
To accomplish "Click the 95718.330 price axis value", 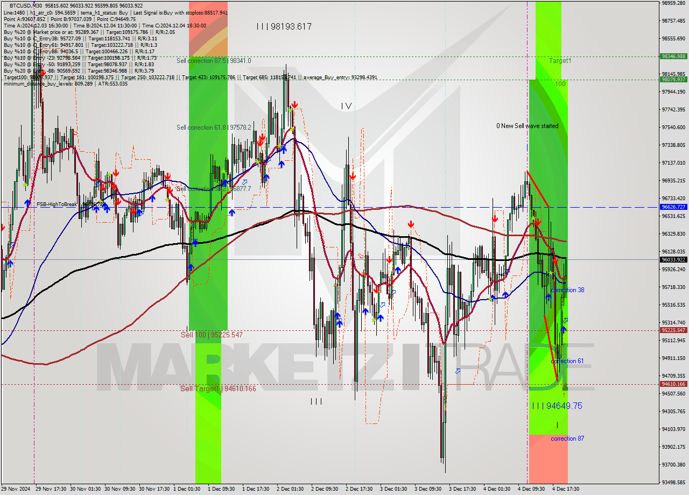I will [x=673, y=287].
